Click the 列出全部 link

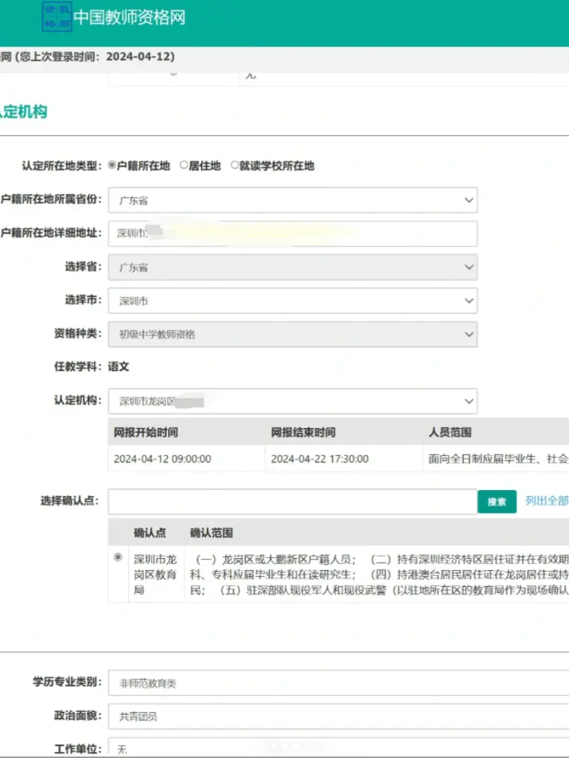547,501
